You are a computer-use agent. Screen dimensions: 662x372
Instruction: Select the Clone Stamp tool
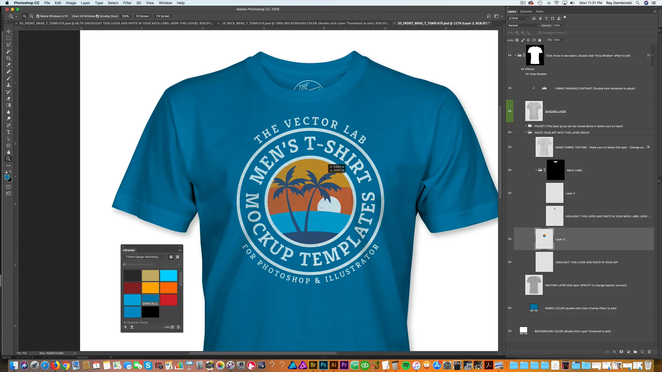[x=9, y=85]
